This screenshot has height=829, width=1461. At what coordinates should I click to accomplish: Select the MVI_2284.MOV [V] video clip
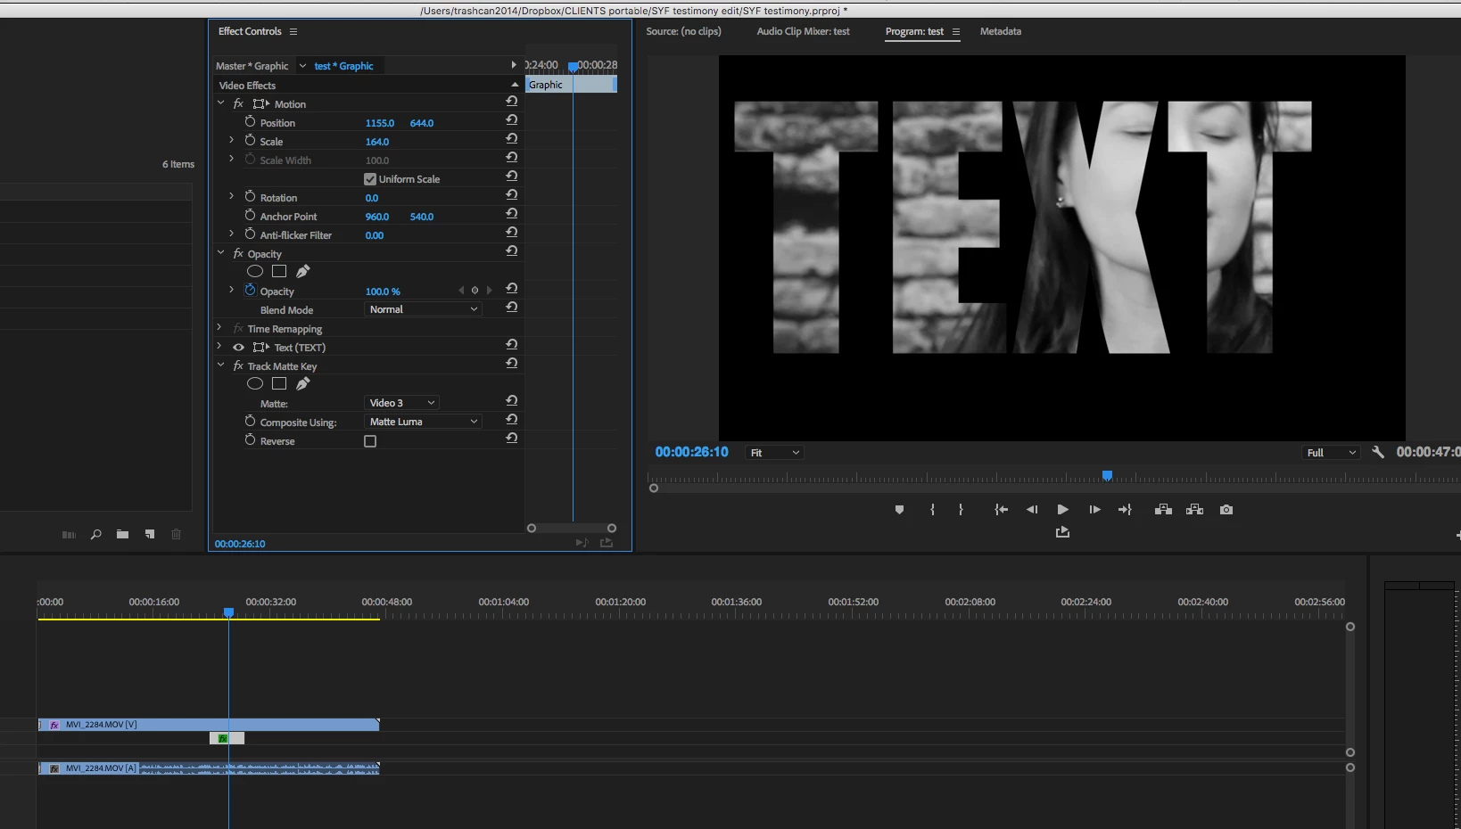point(209,725)
